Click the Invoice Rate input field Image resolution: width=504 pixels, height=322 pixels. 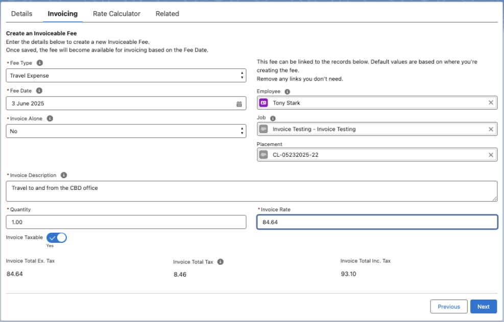(377, 222)
